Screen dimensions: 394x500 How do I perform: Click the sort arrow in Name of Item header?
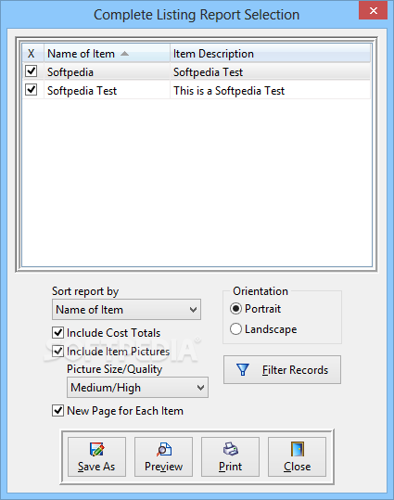124,54
